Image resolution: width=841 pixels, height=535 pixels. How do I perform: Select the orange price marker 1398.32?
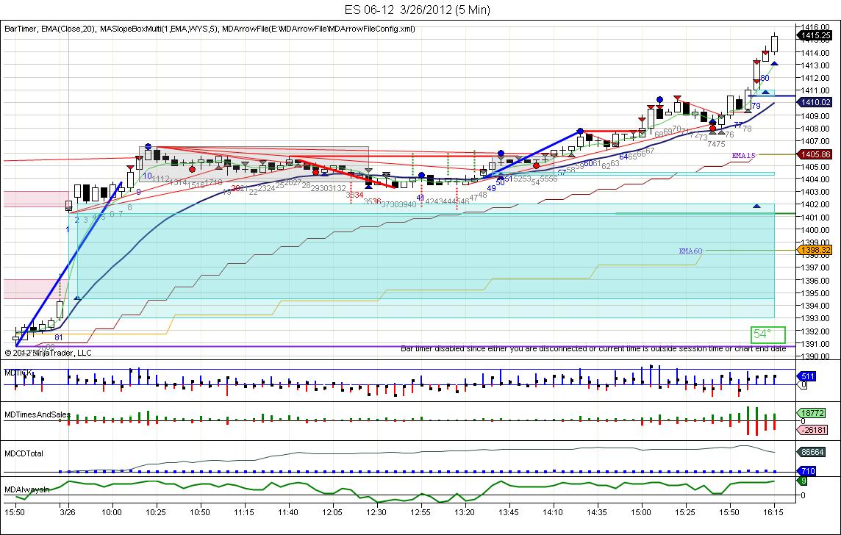(x=815, y=251)
